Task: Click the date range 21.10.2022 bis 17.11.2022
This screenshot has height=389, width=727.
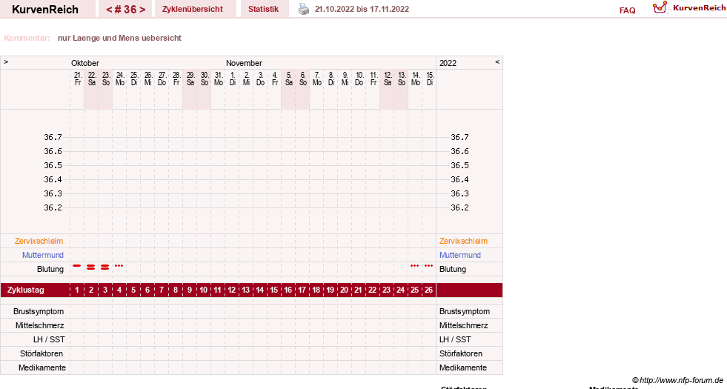Action: coord(362,10)
